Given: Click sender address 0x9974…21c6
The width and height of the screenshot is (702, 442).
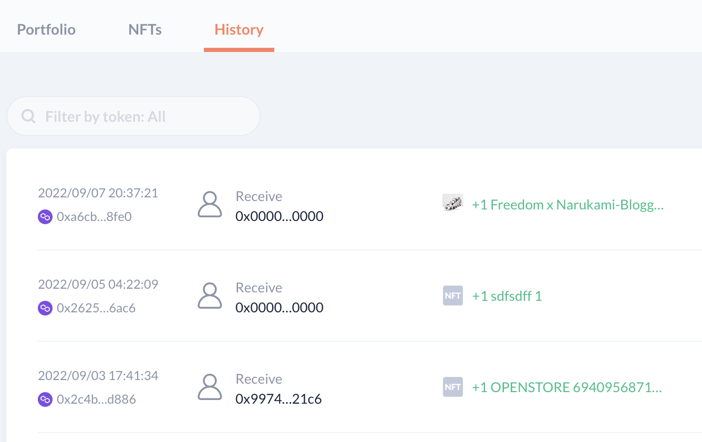Looking at the screenshot, I should click(x=278, y=399).
